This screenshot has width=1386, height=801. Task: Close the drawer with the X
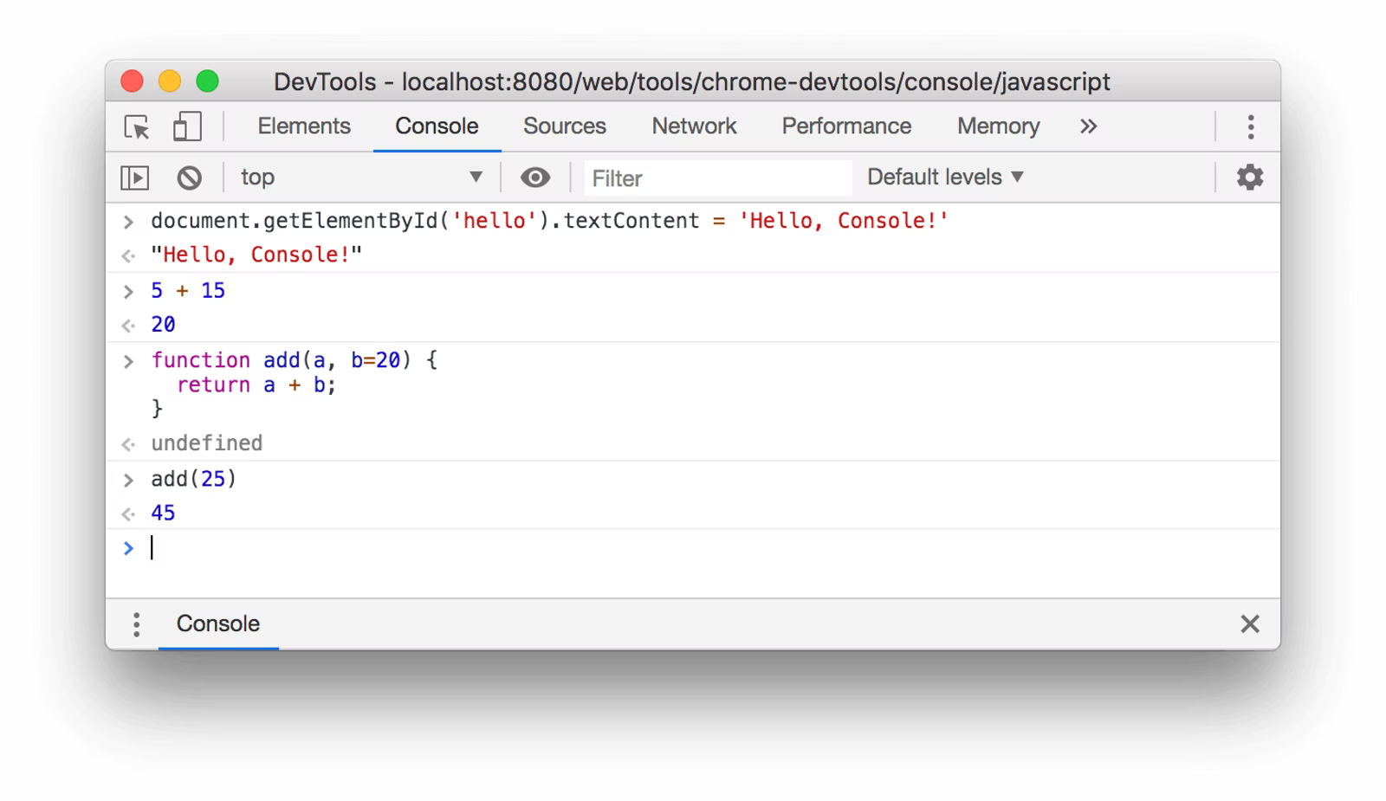[x=1249, y=623]
